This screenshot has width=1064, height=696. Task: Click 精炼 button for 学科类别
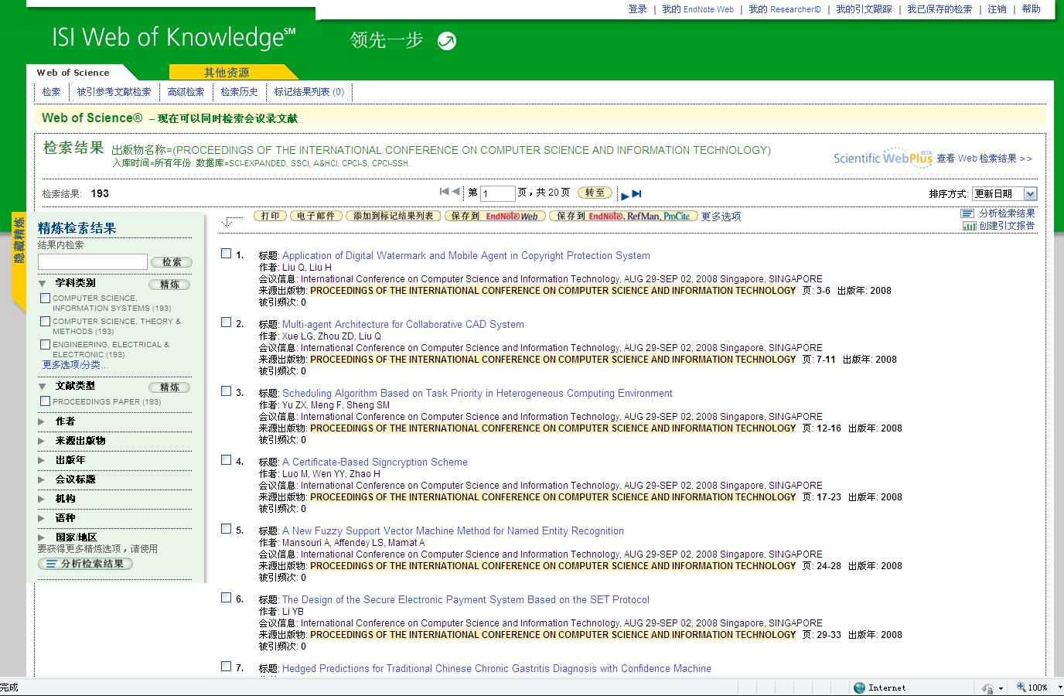[169, 285]
